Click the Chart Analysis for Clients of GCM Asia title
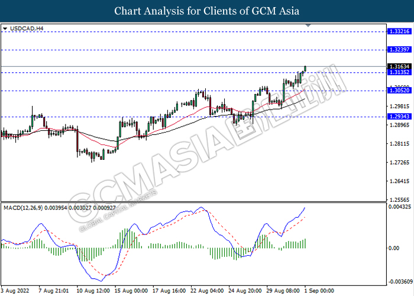 [207, 11]
